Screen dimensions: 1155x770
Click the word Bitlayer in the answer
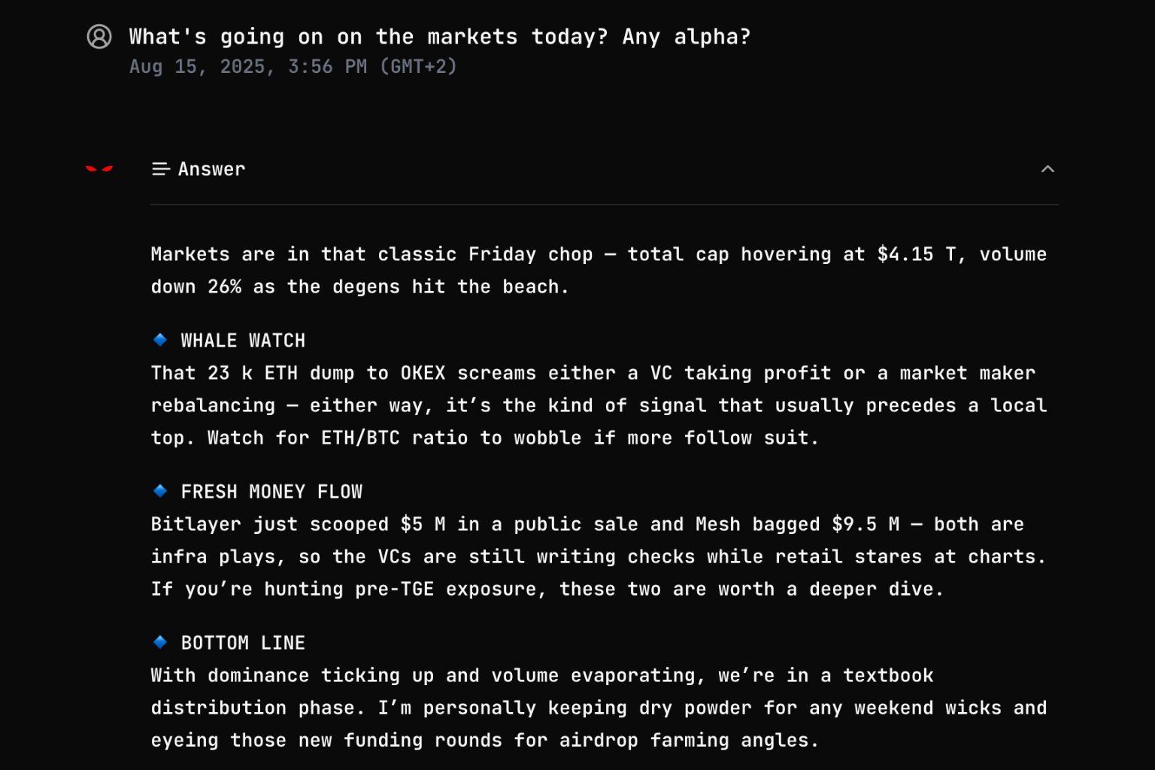pyautogui.click(x=196, y=524)
